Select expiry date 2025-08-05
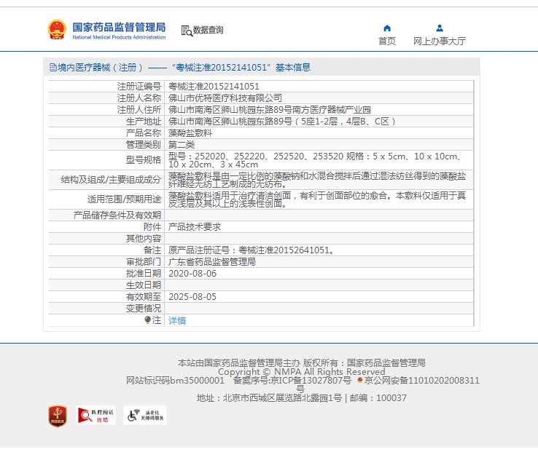The image size is (538, 460). point(192,297)
